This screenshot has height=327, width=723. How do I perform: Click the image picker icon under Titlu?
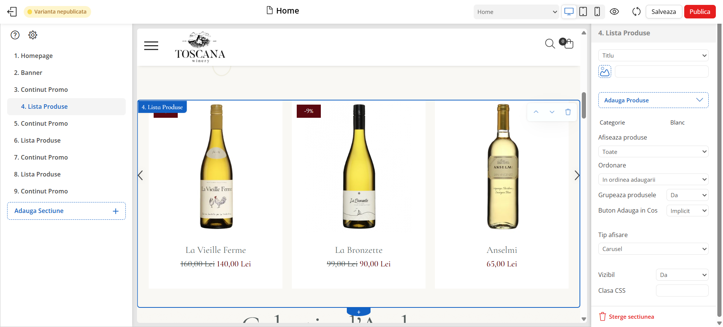point(605,71)
